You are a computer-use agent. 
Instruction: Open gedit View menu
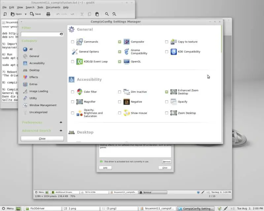20,7
